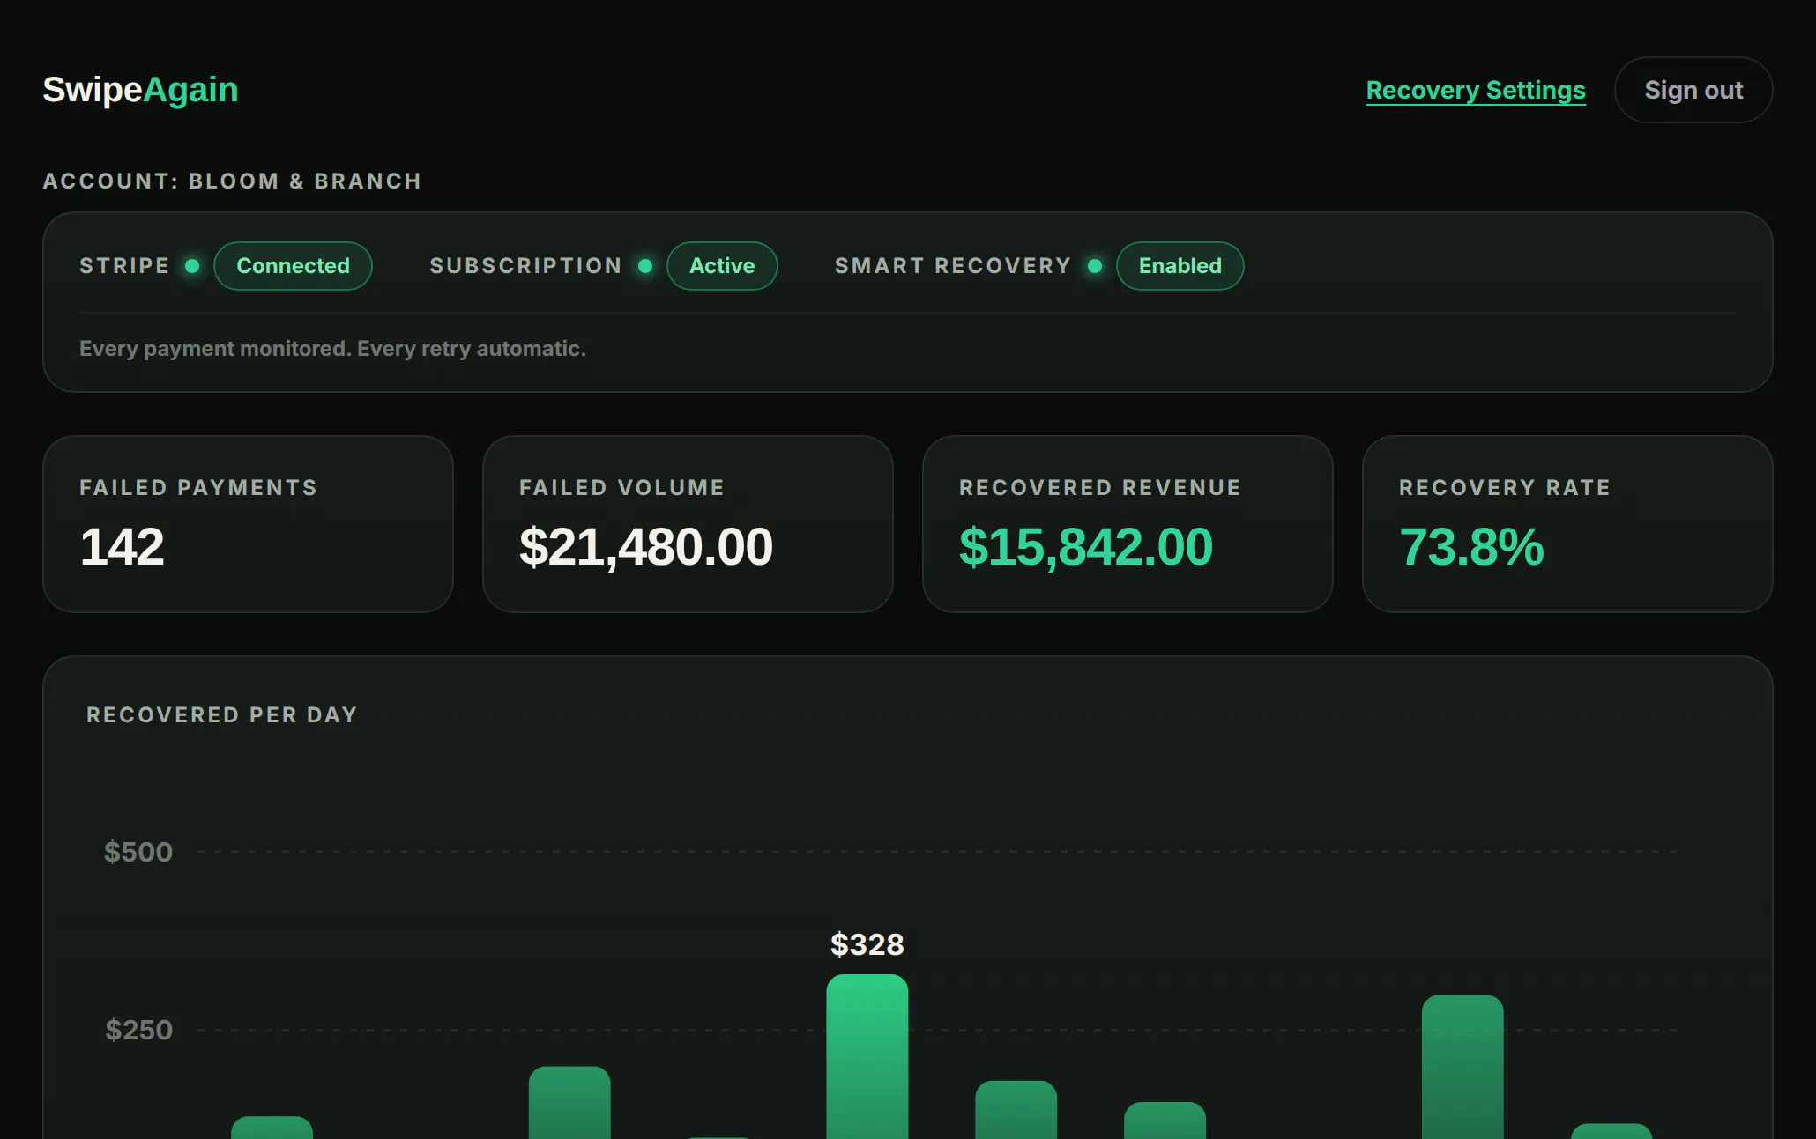This screenshot has width=1816, height=1139.
Task: Click the Smart Recovery Enabled badge
Action: 1180,266
